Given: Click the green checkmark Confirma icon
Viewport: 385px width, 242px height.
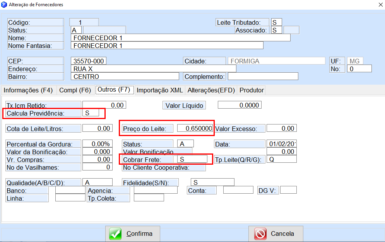Looking at the screenshot, I should [115, 234].
